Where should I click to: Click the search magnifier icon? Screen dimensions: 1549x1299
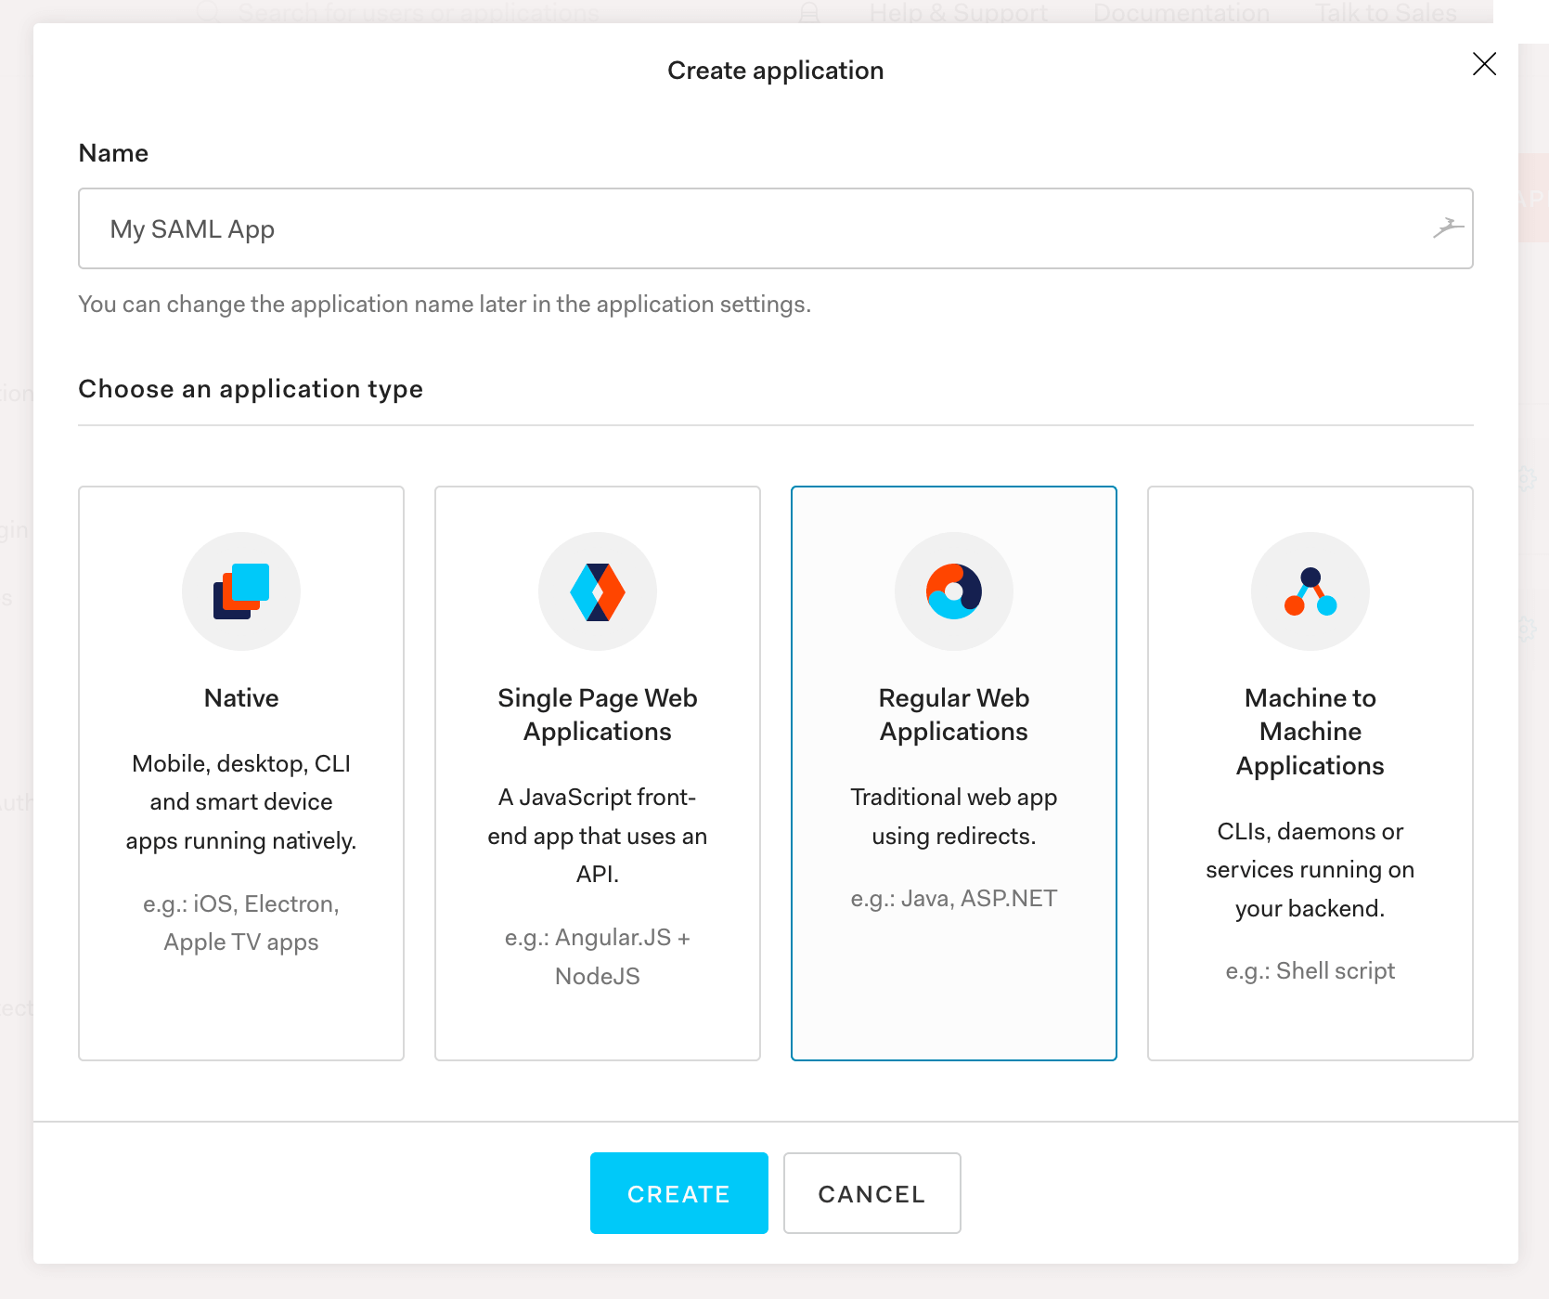point(206,12)
